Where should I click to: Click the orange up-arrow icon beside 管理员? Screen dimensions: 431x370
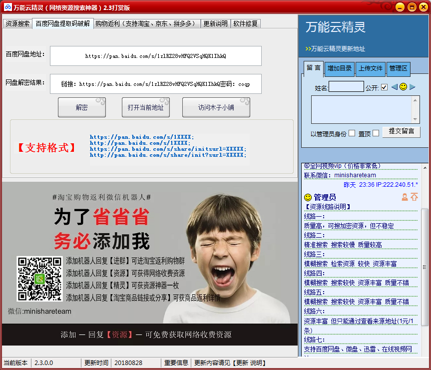414,197
